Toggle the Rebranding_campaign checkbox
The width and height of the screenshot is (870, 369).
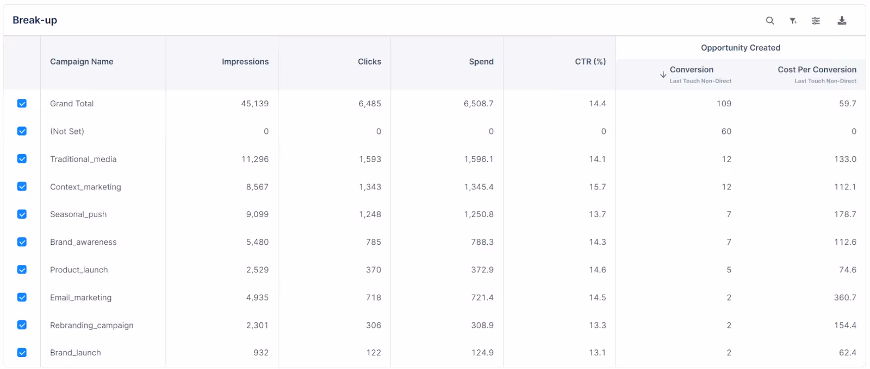[x=22, y=325]
